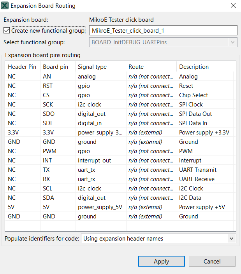Click the Signal type column header
This screenshot has height=274, width=241.
coord(92,67)
